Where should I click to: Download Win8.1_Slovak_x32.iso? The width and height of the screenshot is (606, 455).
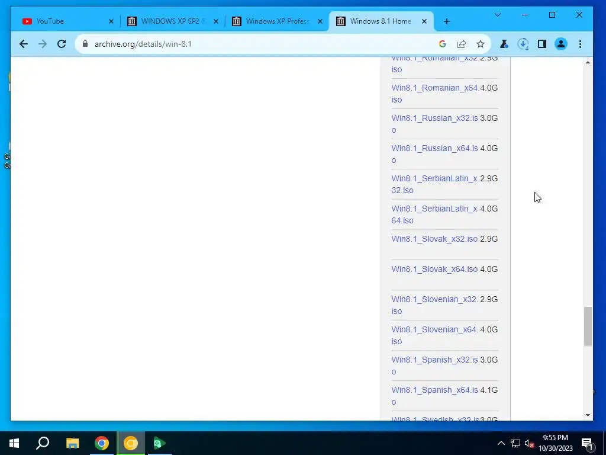click(x=434, y=239)
